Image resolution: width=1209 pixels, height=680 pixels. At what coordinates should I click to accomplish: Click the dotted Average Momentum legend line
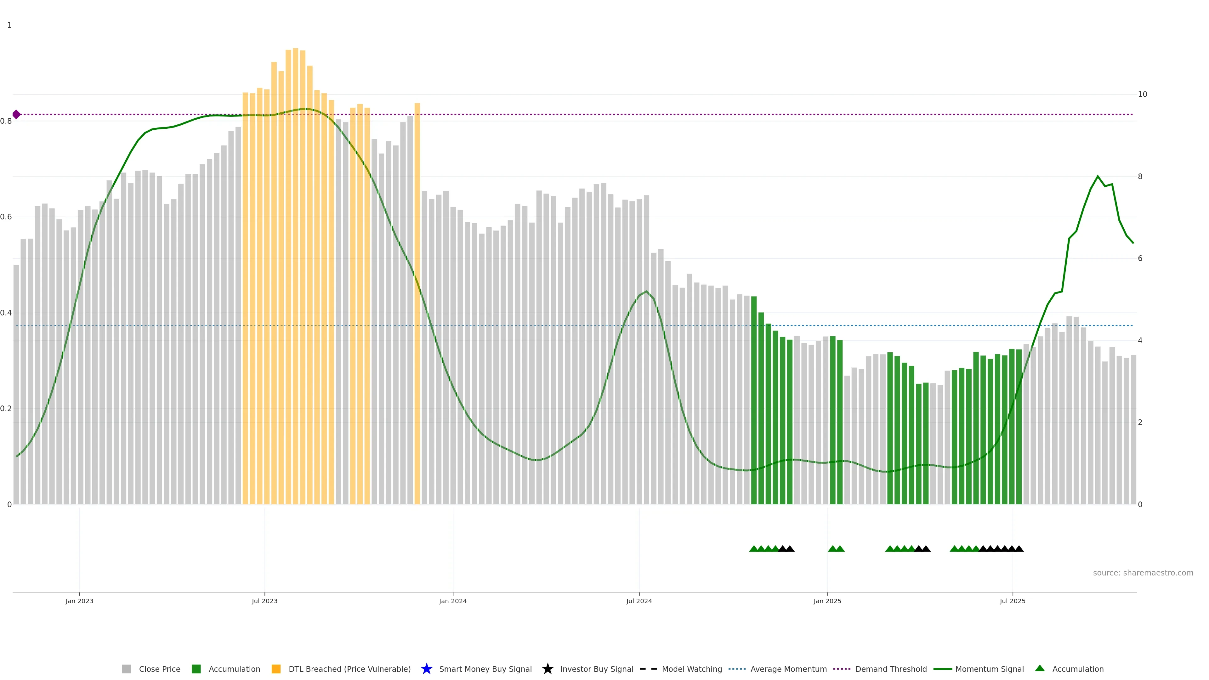(x=737, y=669)
